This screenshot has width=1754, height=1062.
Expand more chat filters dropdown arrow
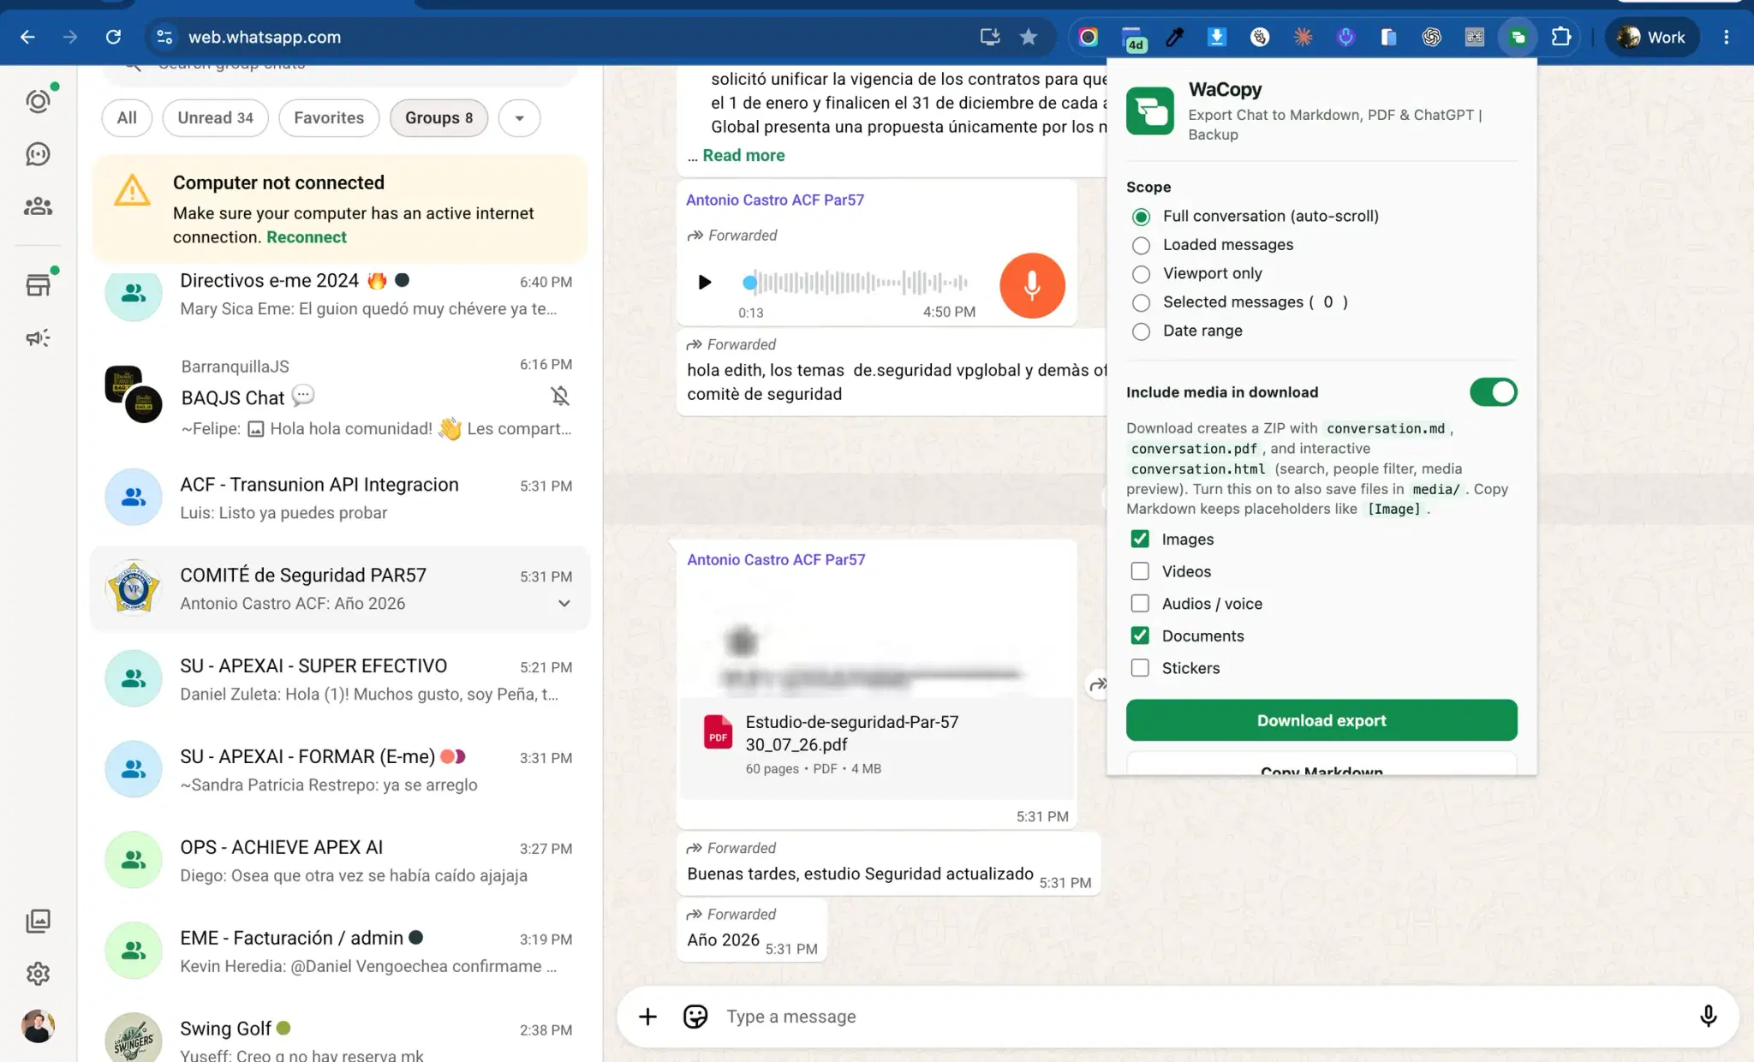pyautogui.click(x=520, y=118)
